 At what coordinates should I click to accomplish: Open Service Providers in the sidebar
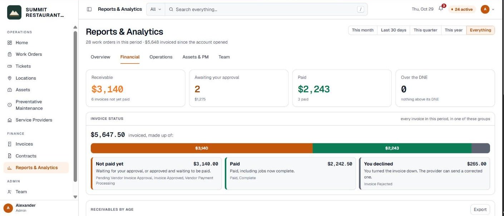[36, 120]
